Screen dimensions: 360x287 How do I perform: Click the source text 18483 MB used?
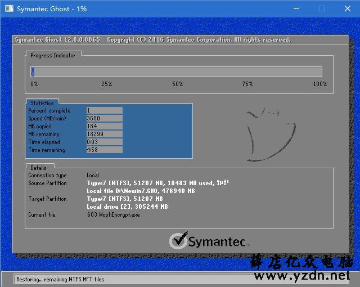pos(190,183)
